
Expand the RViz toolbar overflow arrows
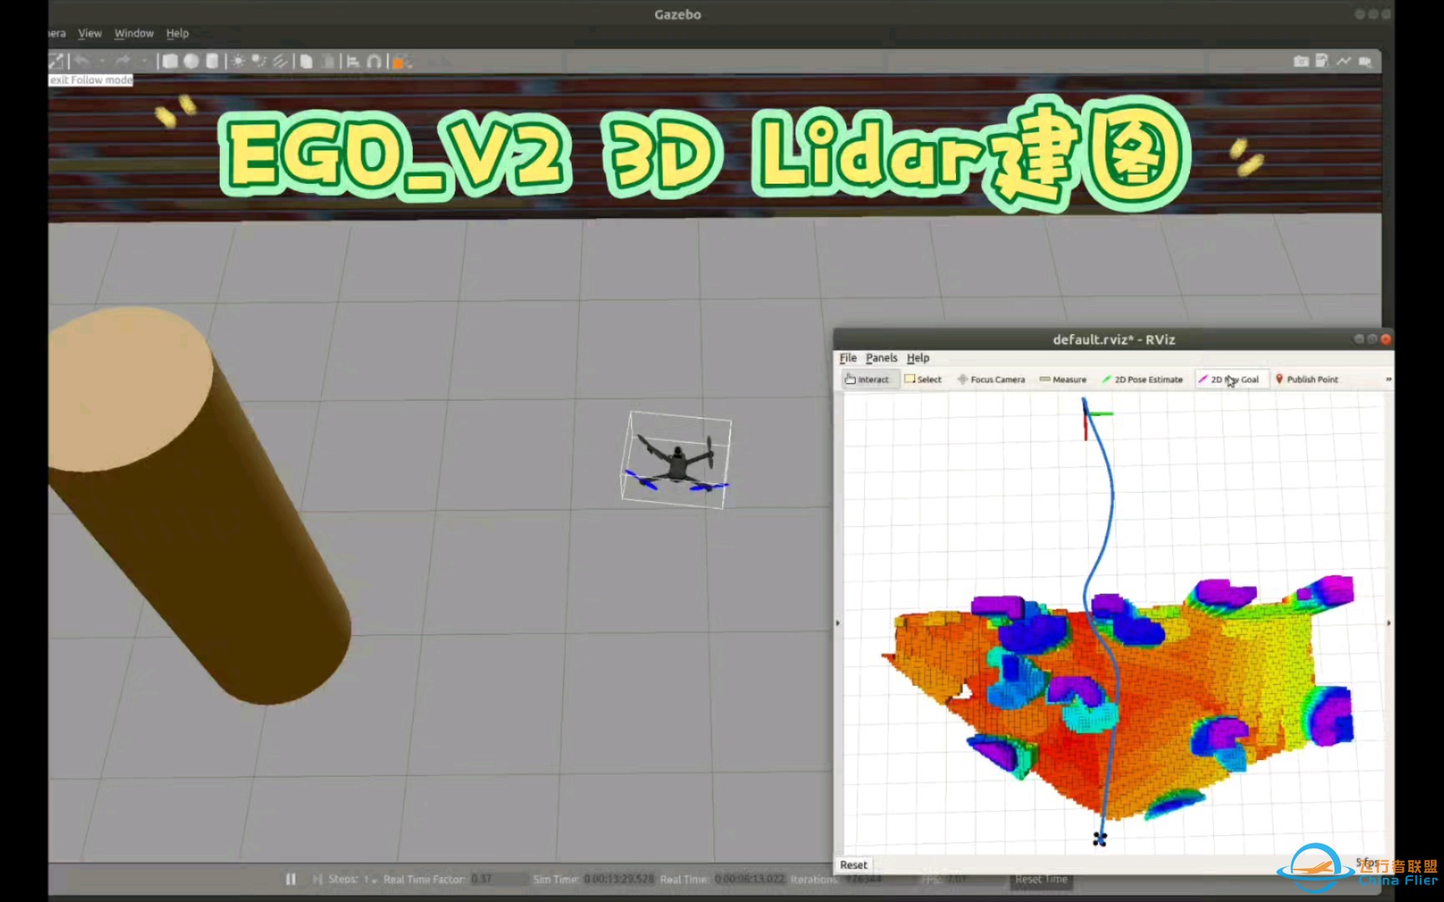pyautogui.click(x=1388, y=379)
